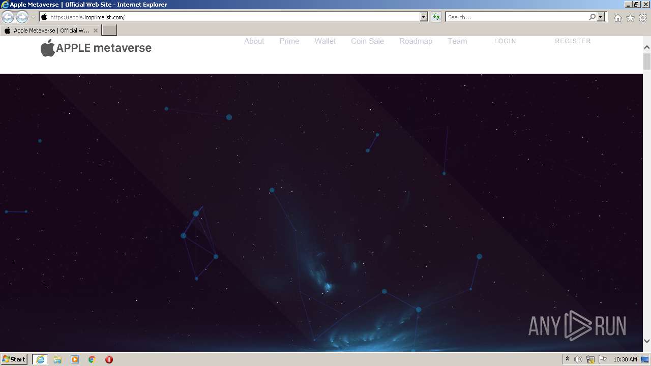Show hidden system tray icons

[x=567, y=359]
